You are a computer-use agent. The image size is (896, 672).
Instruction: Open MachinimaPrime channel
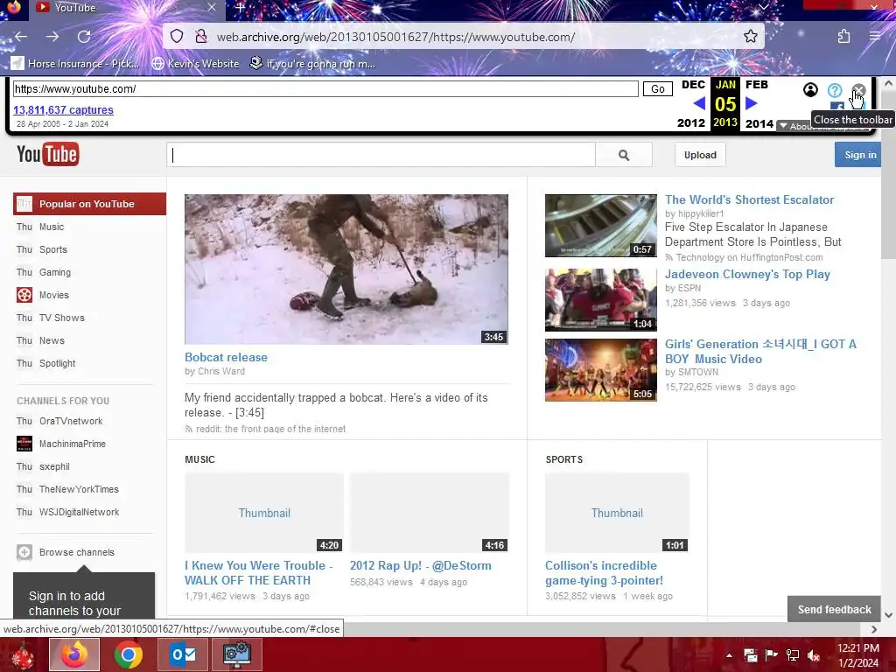[x=72, y=444]
